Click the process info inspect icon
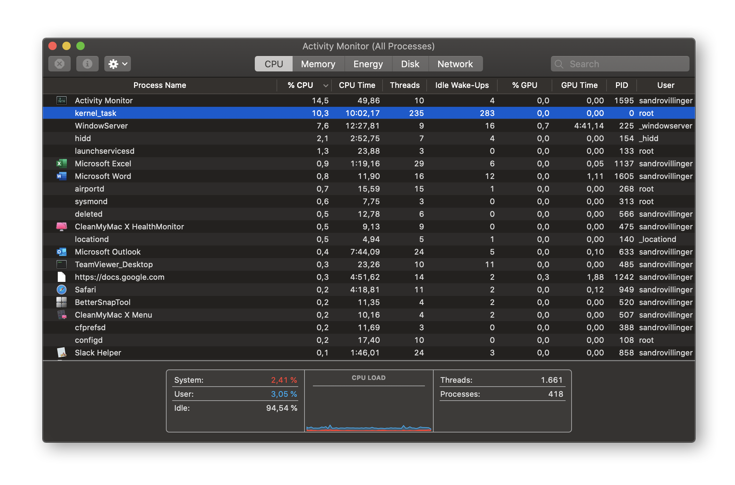This screenshot has height=485, width=735. [x=87, y=64]
